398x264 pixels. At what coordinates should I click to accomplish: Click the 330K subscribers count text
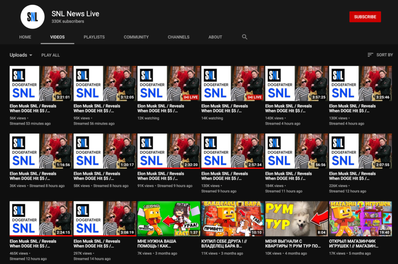(x=68, y=22)
